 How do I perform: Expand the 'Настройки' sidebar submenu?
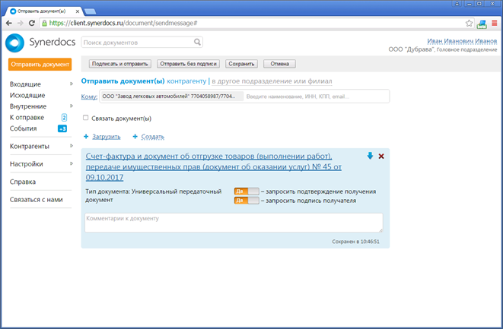pos(71,164)
